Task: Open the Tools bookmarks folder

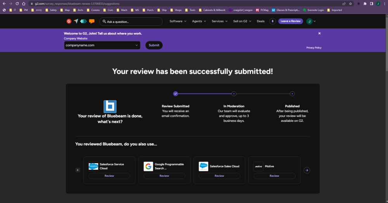Action: point(190,10)
